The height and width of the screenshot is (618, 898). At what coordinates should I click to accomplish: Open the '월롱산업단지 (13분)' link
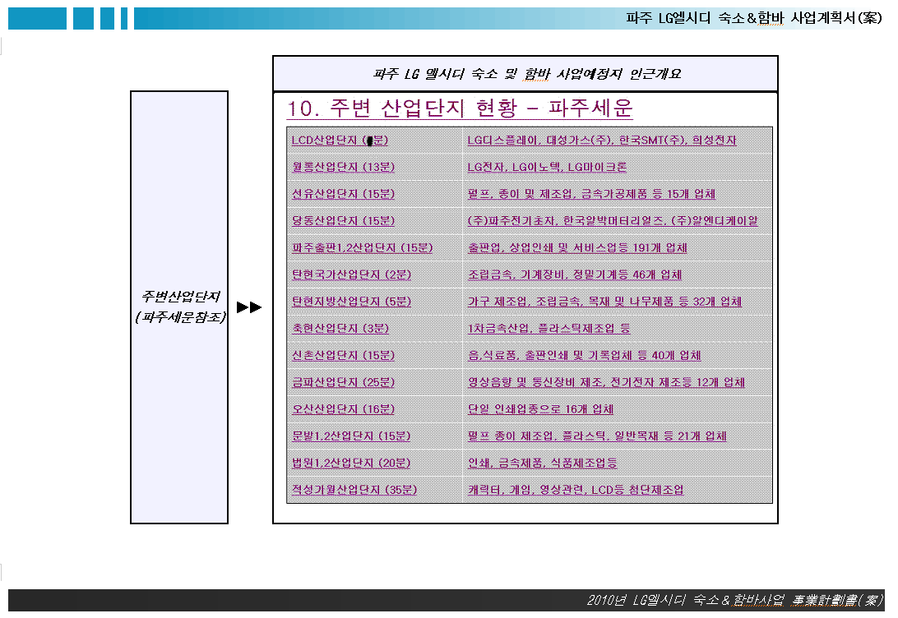(x=343, y=167)
